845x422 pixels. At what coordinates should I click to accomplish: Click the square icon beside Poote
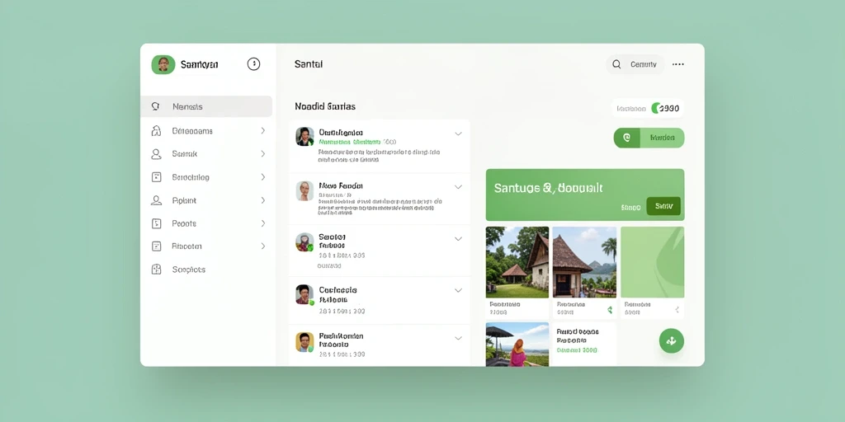(x=156, y=223)
